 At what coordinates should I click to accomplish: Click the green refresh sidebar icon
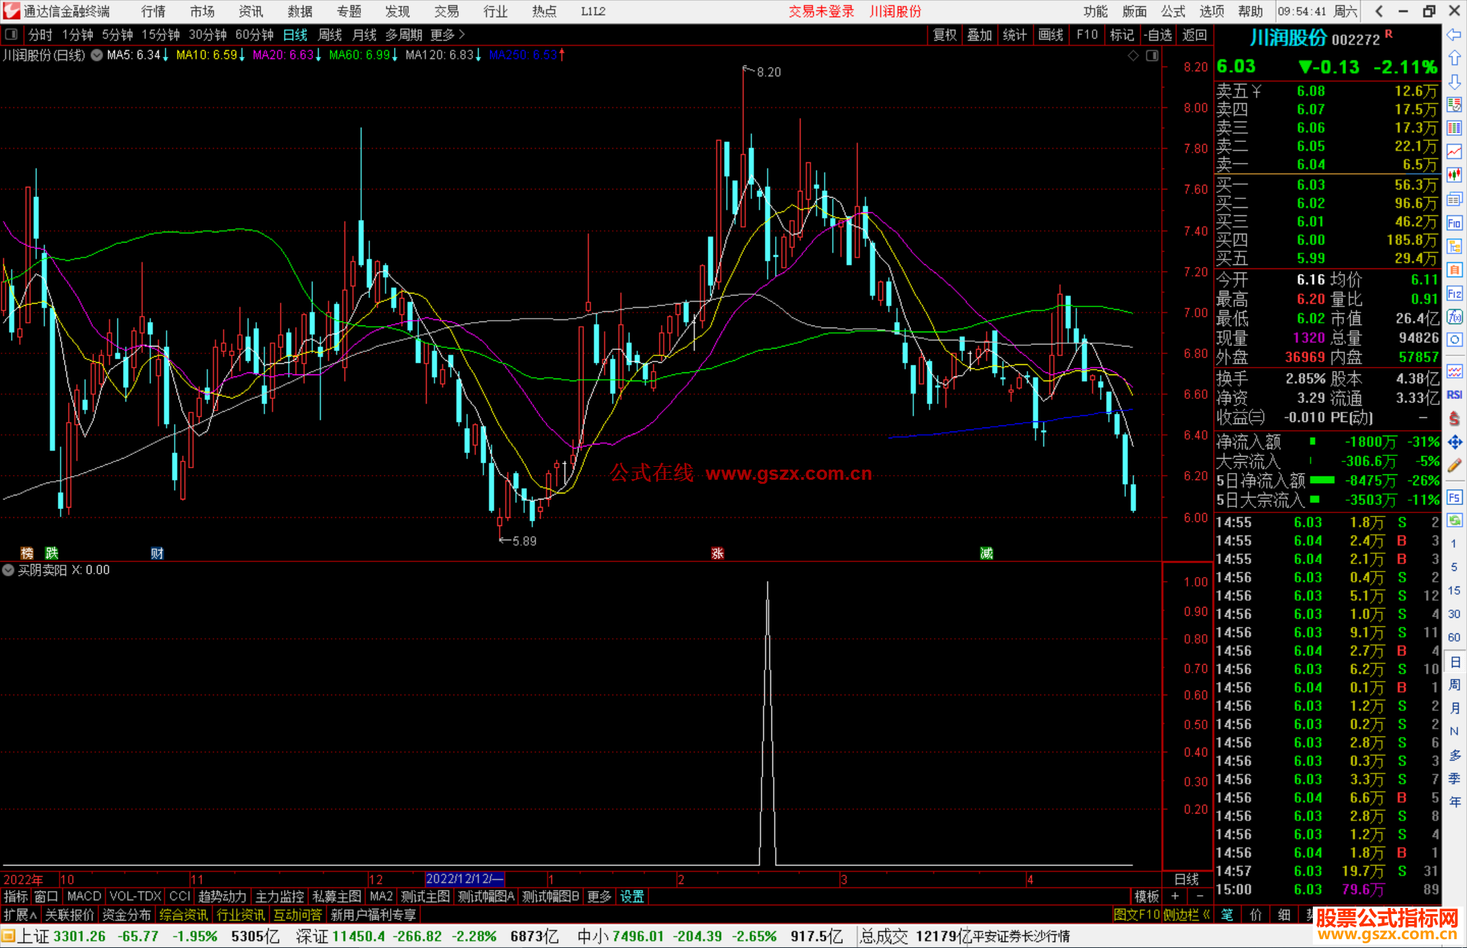(1454, 521)
